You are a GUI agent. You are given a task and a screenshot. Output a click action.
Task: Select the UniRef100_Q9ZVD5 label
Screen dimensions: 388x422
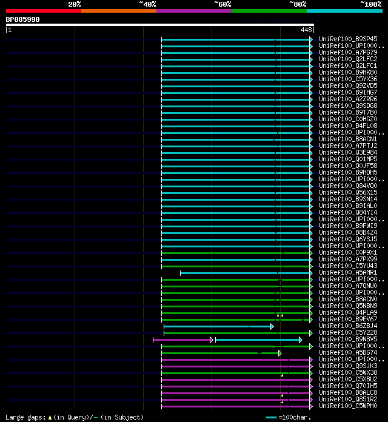tap(348, 86)
